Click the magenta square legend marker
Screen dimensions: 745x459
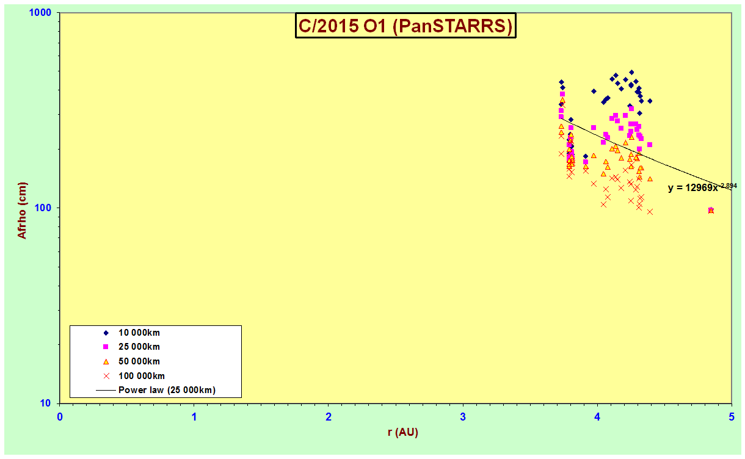[106, 347]
